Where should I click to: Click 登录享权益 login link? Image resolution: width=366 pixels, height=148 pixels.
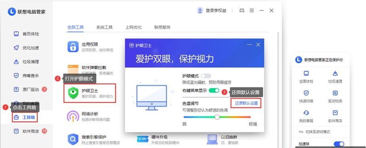coord(216,11)
